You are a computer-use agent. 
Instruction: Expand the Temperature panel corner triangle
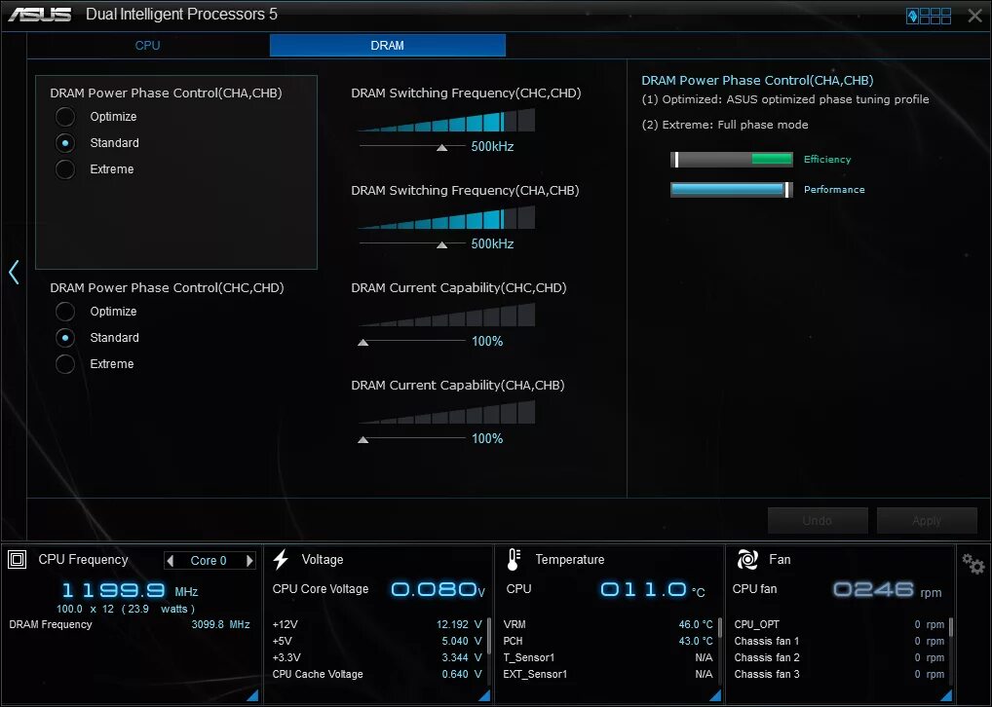coord(715,695)
